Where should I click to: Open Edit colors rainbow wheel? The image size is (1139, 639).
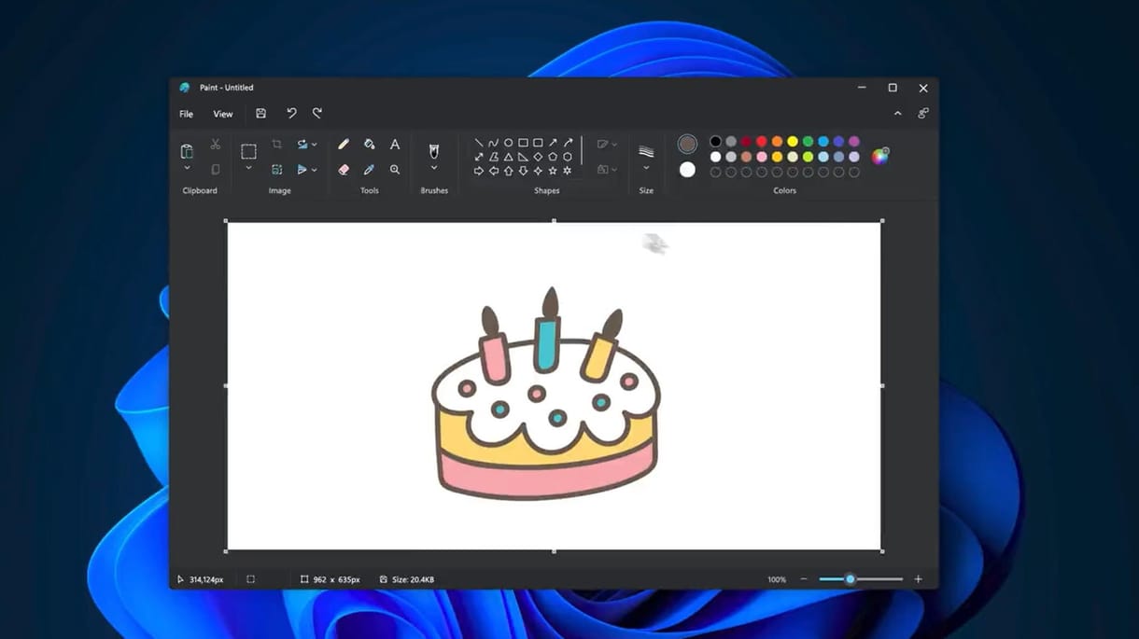(x=879, y=156)
